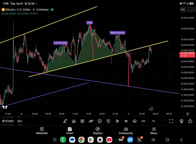Select the Head pattern label
The height and width of the screenshot is (144, 196).
[x=89, y=23]
